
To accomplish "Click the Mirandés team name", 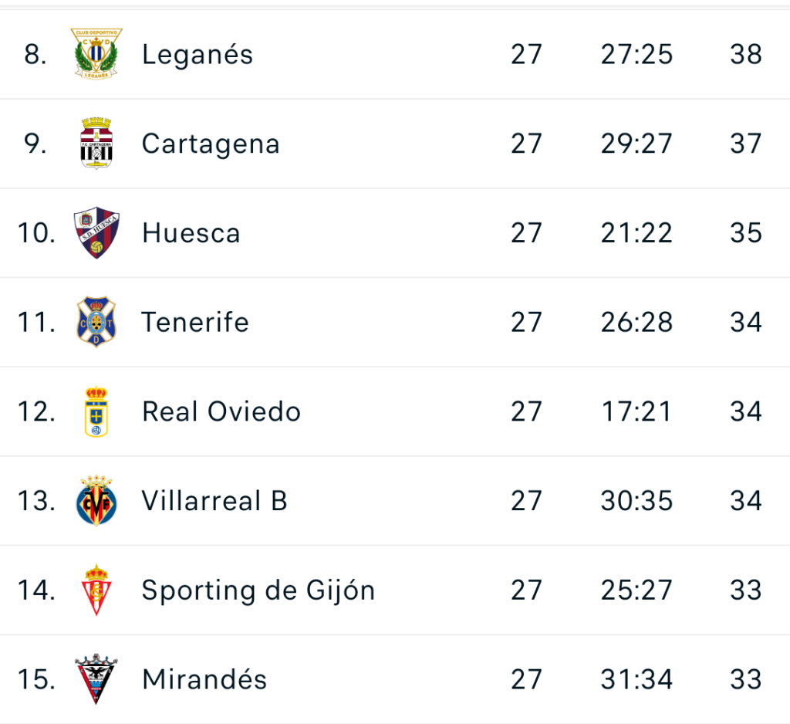I will click(x=204, y=680).
